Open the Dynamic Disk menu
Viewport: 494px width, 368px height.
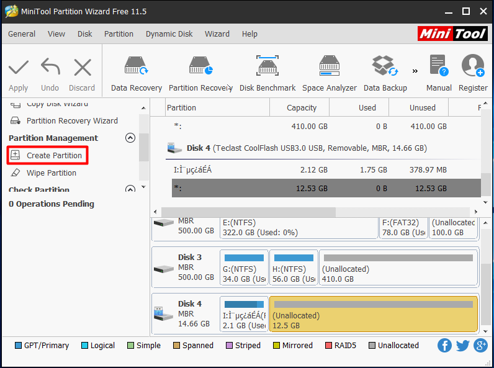169,34
